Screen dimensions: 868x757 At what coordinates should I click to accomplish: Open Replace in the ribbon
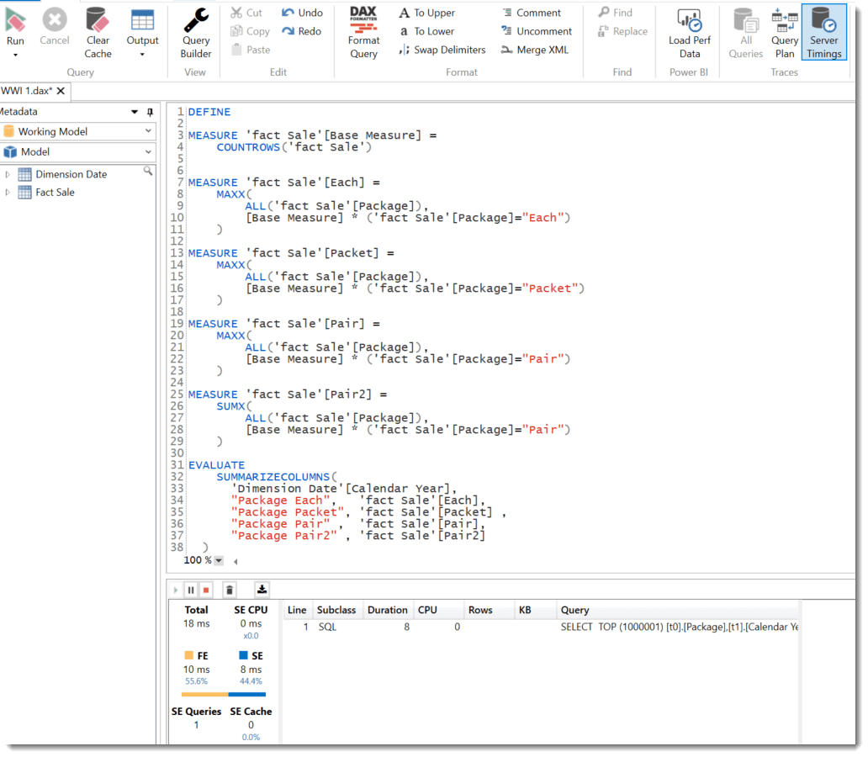(x=622, y=31)
